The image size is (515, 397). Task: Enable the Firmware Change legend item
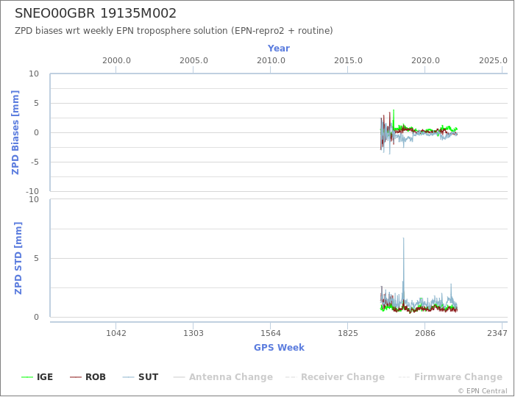[450, 377]
